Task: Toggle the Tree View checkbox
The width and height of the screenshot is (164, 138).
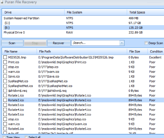Action: [4, 137]
